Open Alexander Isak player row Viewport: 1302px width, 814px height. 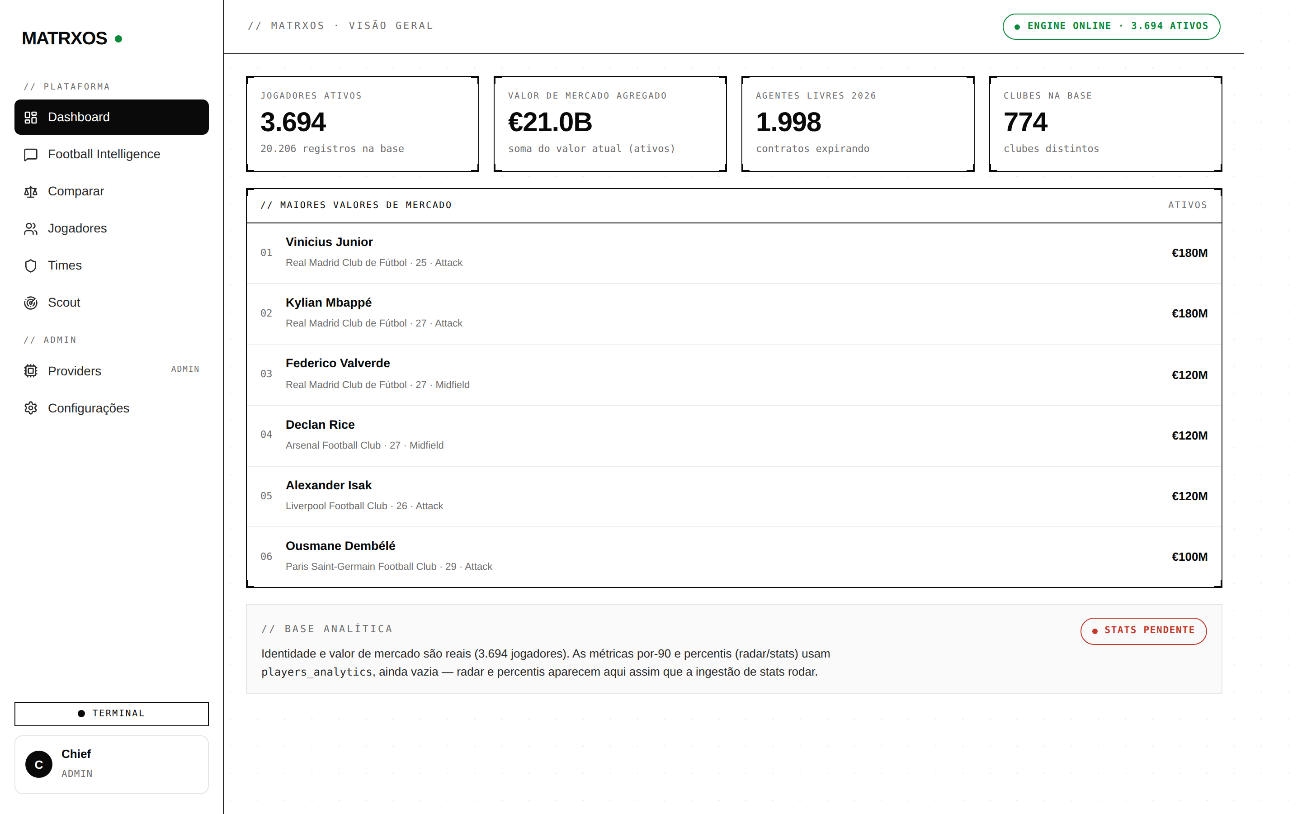(734, 497)
